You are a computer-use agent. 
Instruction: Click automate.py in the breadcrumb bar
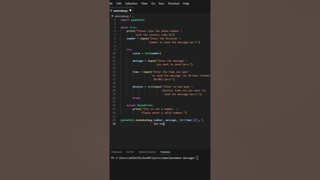point(122,16)
